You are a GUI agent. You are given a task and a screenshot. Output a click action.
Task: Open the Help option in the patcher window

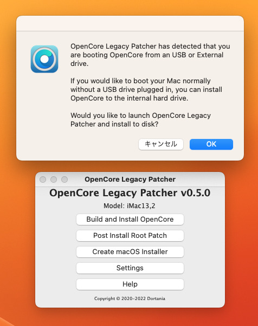tap(130, 284)
